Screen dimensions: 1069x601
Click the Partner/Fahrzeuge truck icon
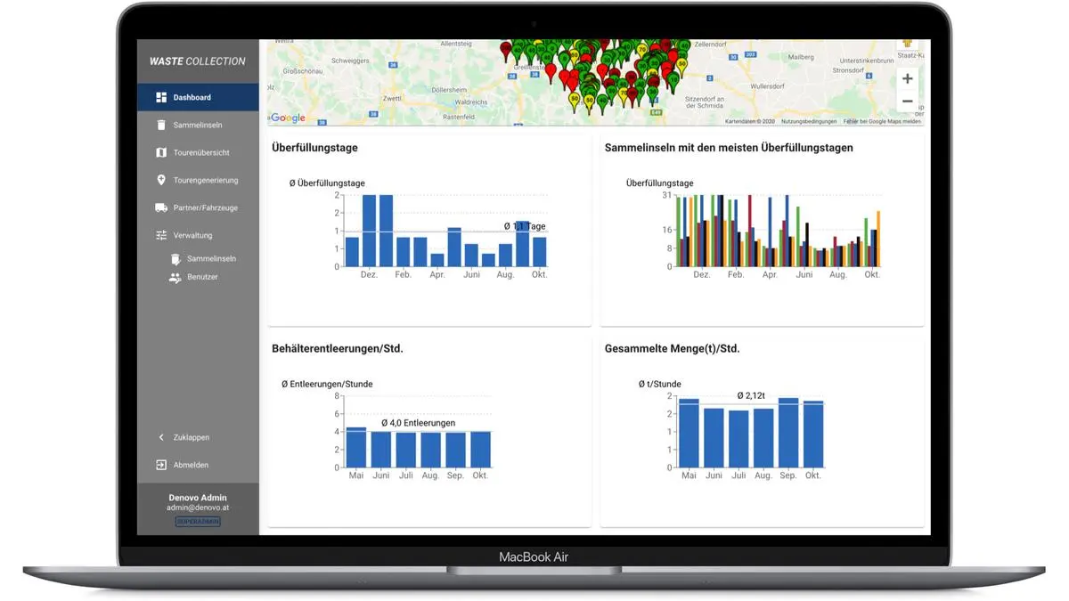[x=161, y=207]
